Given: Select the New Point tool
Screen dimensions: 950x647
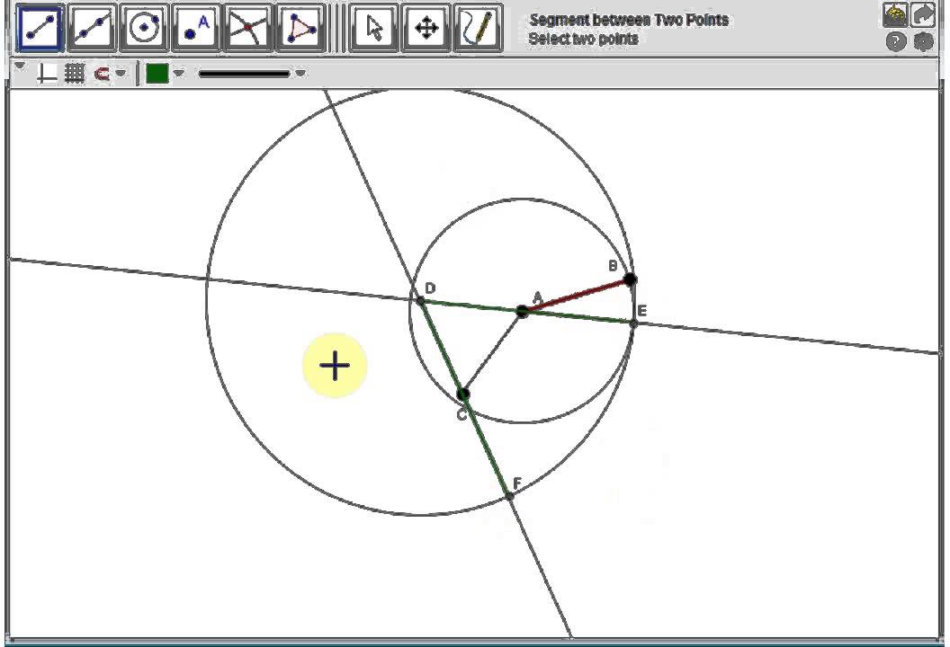Looking at the screenshot, I should click(196, 28).
